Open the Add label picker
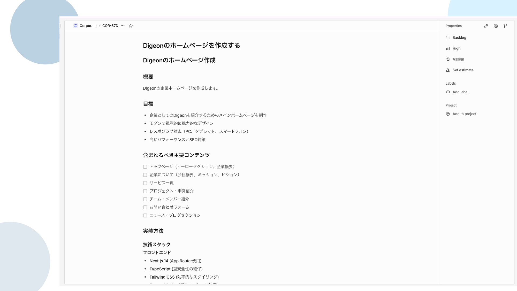Screen dimensions: 517x291 (457, 92)
